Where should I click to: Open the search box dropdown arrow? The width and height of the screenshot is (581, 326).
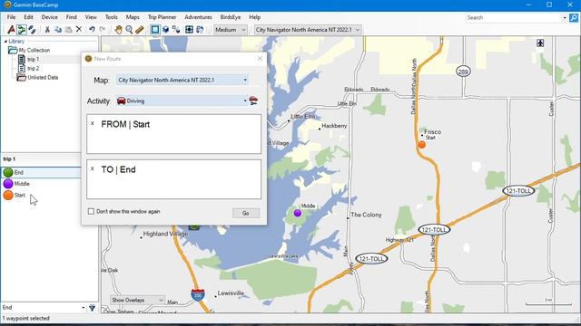(565, 18)
